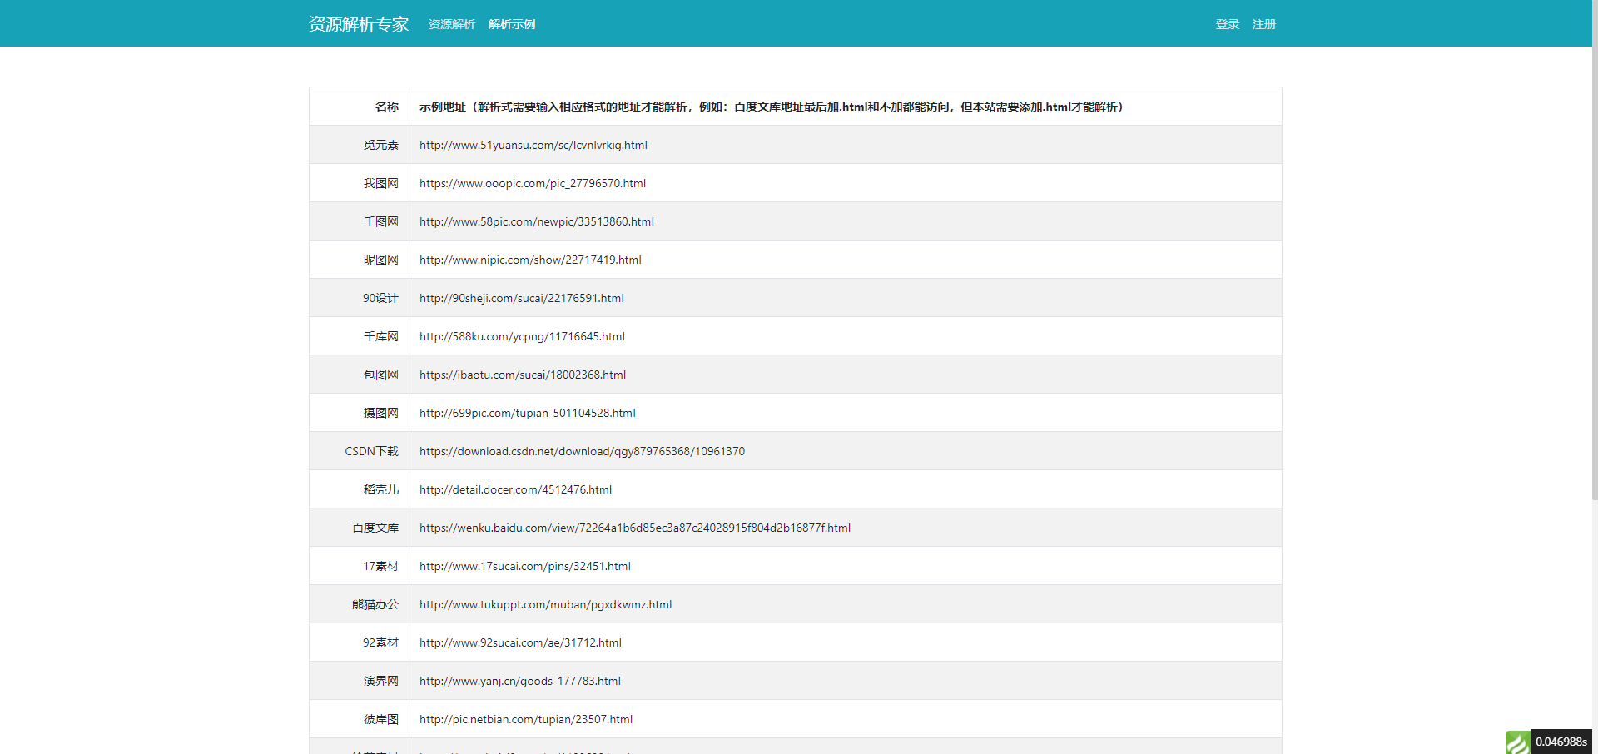Click the 演界网 name cell
Viewport: 1598px width, 754px height.
point(359,681)
